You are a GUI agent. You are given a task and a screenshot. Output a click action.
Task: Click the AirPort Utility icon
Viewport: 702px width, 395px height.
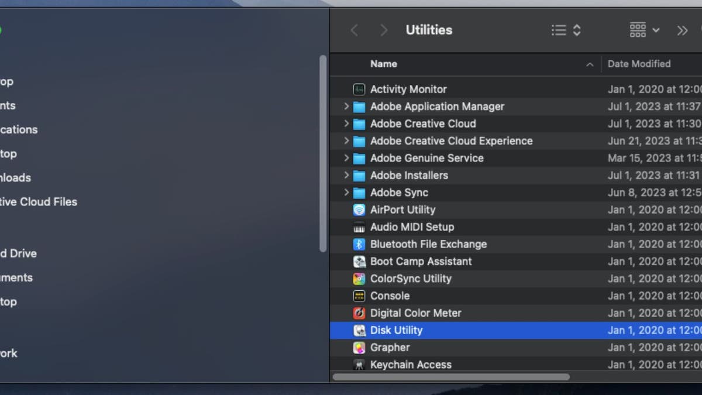(x=359, y=210)
